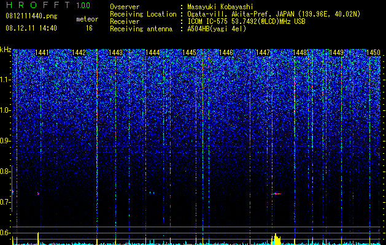Click the yellow signal peak below 1447

pos(276,239)
